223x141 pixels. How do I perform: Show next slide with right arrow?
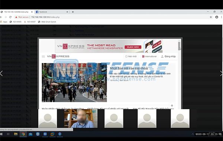pyautogui.click(x=221, y=73)
